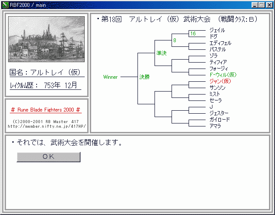Click the OK button to start tournament
Screen dimensions: 275x215
click(x=49, y=157)
